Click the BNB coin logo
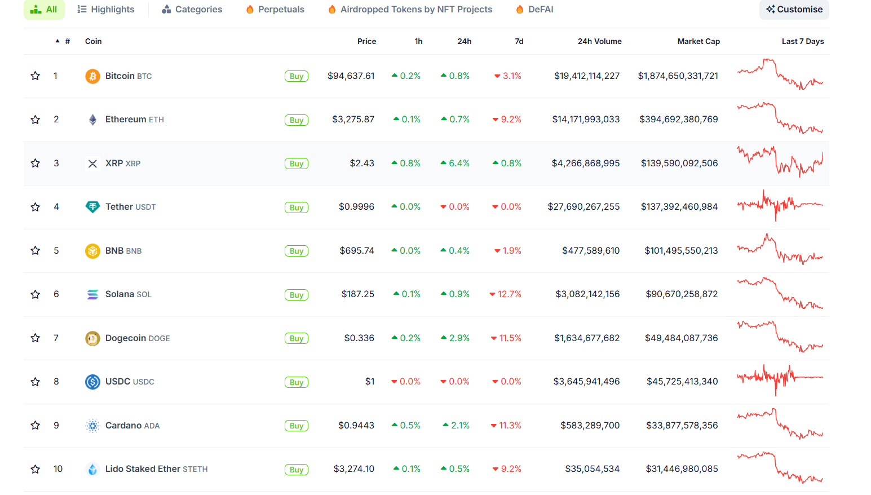The image size is (871, 495). (92, 250)
